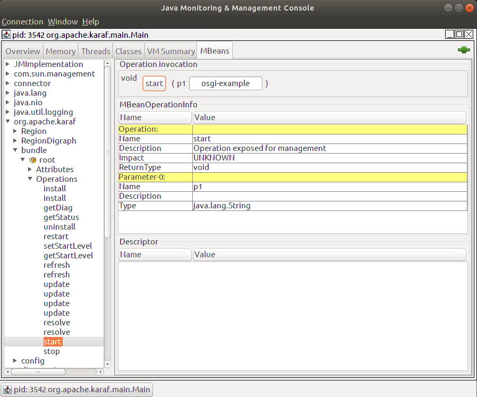Click the MBeanOperationInfo Value column header

click(x=329, y=117)
